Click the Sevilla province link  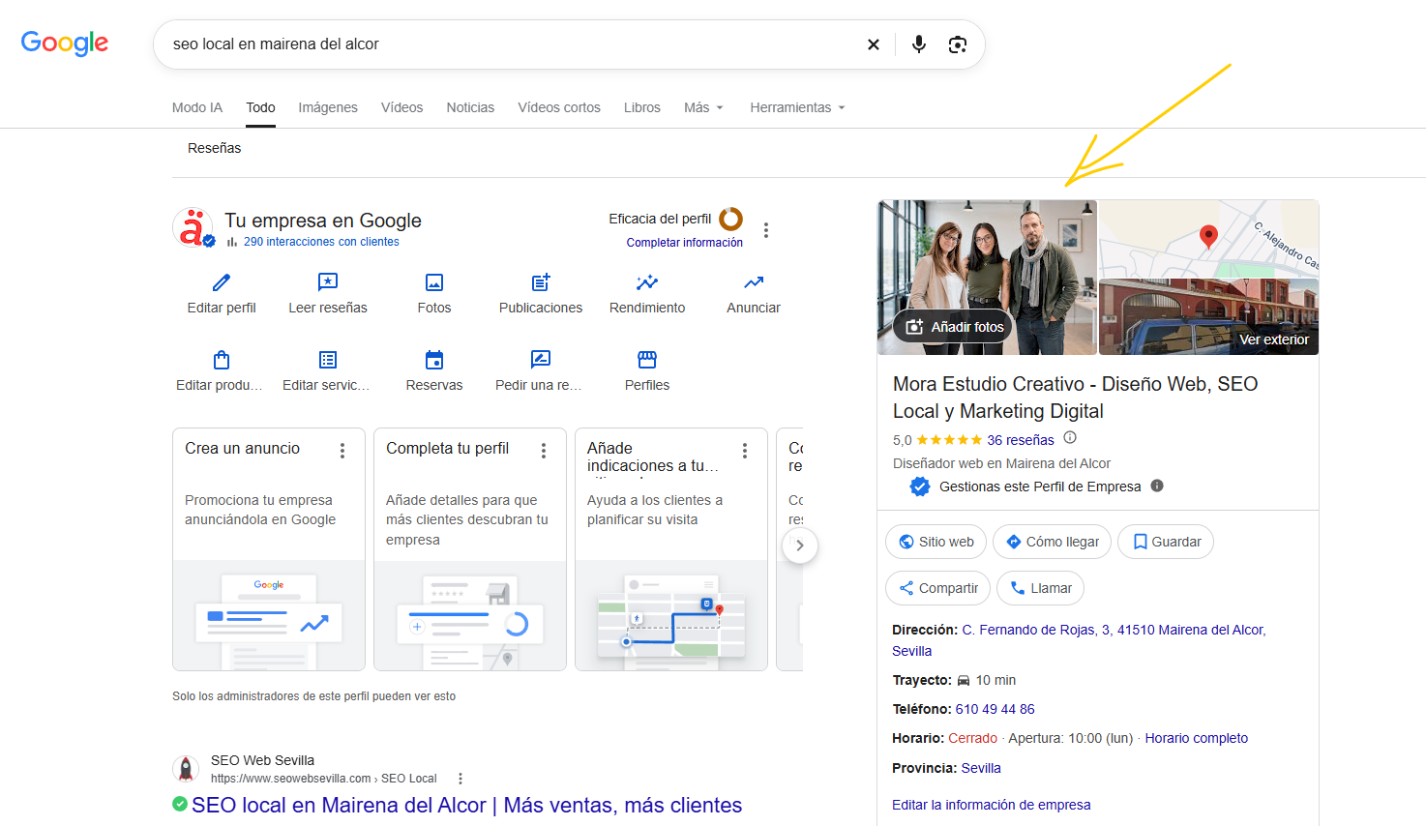(981, 768)
